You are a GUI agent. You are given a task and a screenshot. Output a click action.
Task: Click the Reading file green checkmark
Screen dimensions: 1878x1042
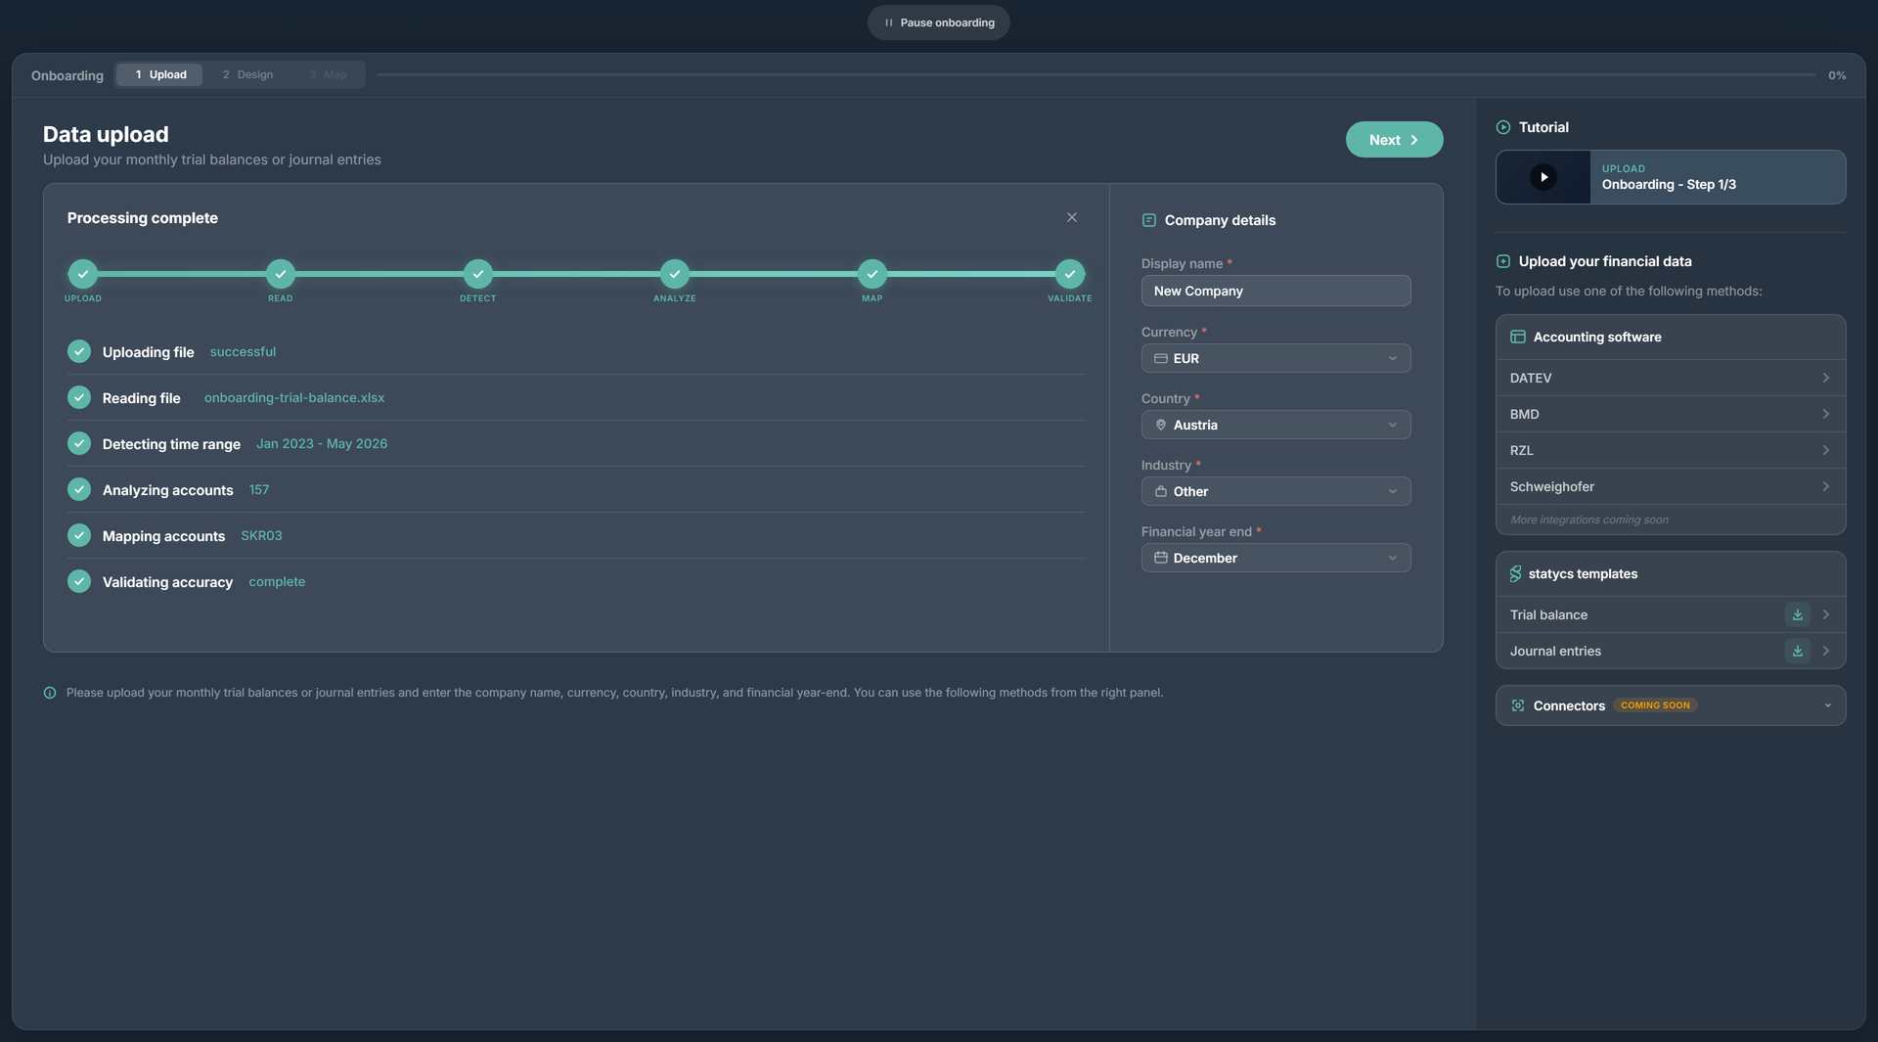point(79,397)
